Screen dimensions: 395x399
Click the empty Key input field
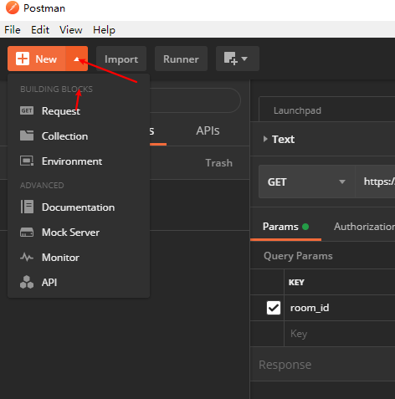coord(340,334)
